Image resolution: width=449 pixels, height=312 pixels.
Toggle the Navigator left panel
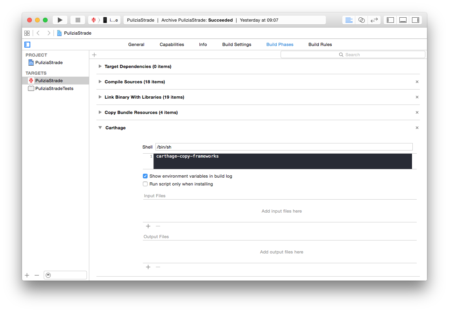(x=390, y=20)
